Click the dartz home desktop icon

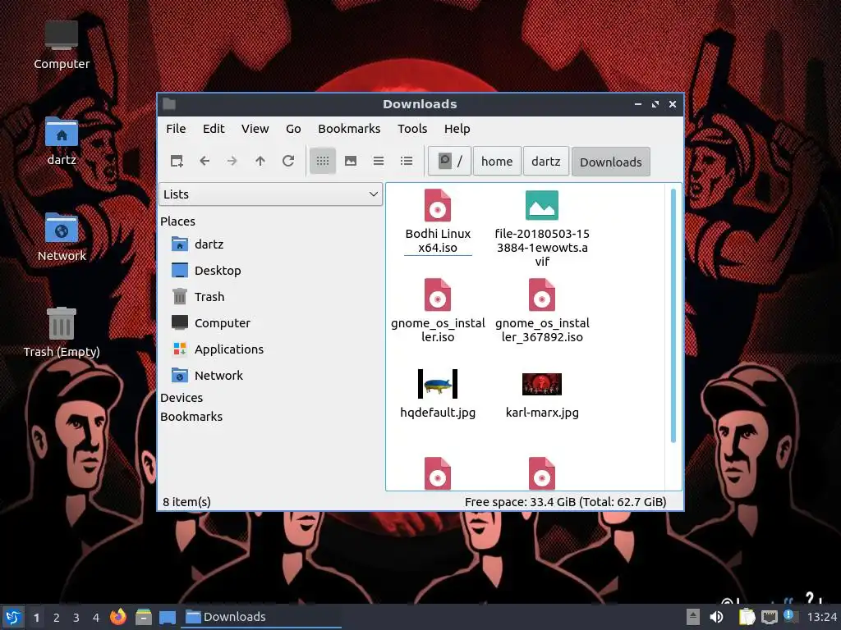62,141
